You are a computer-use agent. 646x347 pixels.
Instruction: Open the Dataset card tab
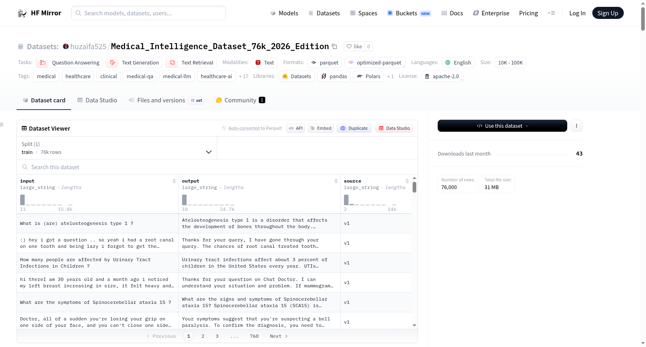(x=44, y=100)
